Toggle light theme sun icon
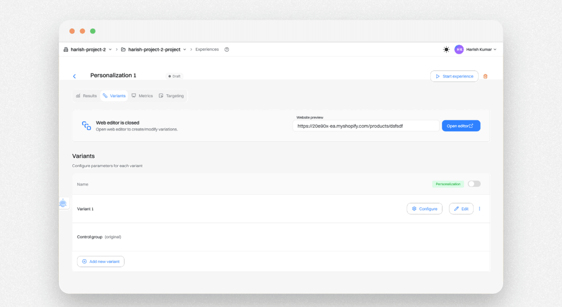Screen dimensions: 562x307 click(446, 50)
